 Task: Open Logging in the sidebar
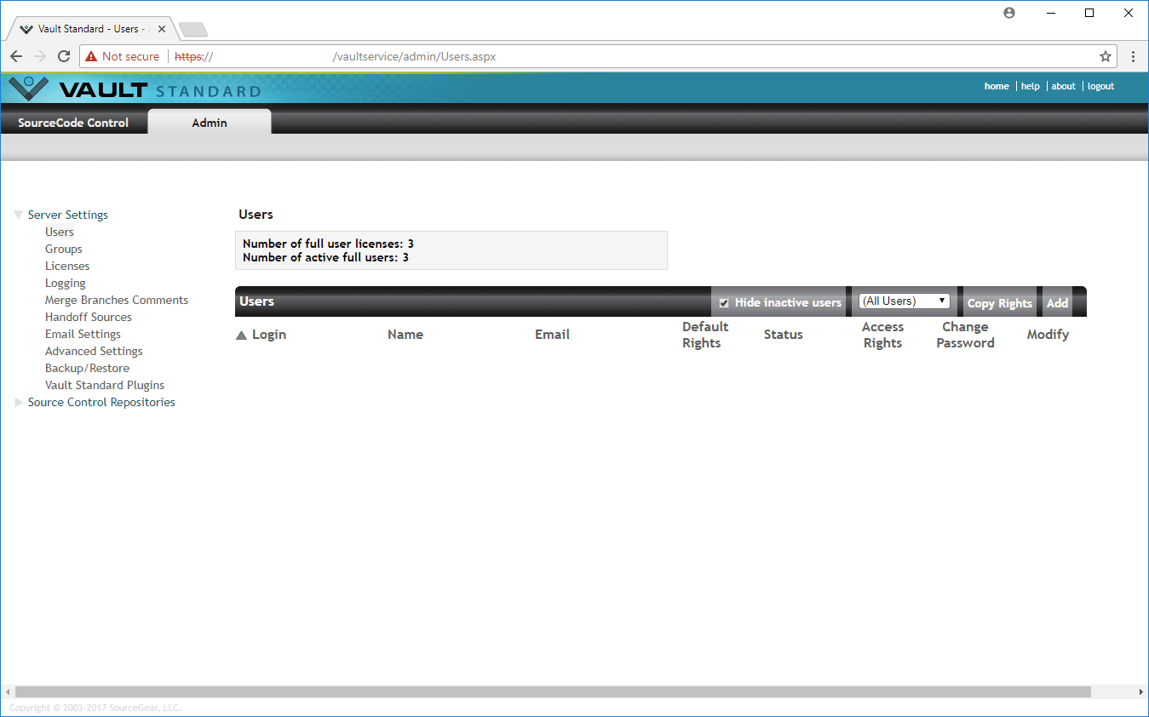[x=66, y=283]
